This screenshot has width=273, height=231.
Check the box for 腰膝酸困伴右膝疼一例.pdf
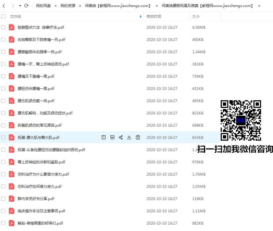click(3, 52)
